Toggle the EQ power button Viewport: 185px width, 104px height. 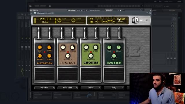point(91,22)
